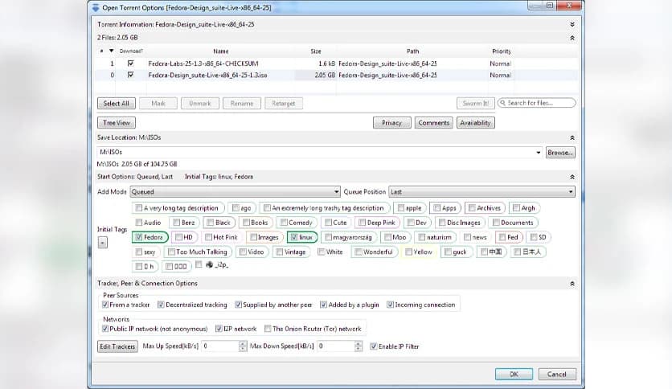Click the Privacy button
672x389 pixels.
391,123
